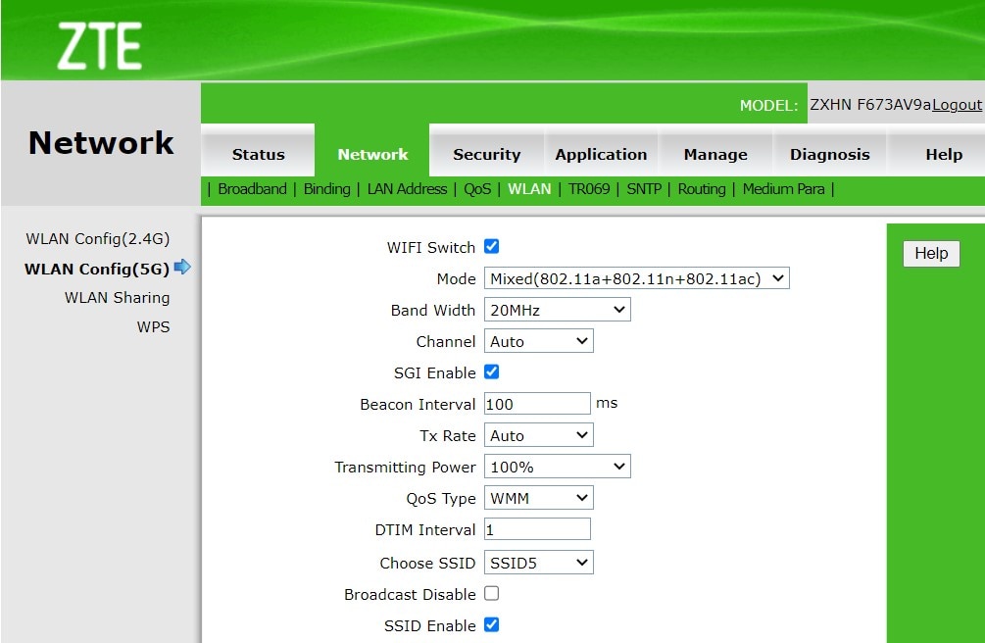Go to the LAN Address submenu
This screenshot has height=643, width=985.
point(407,189)
